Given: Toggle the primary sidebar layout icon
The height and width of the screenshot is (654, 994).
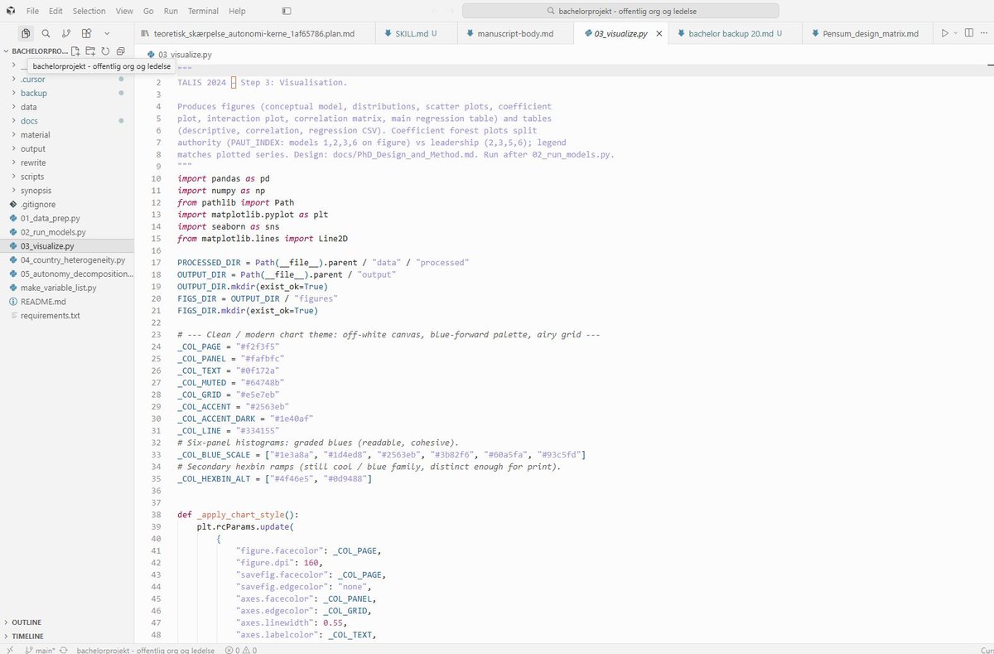Looking at the screenshot, I should pyautogui.click(x=287, y=11).
